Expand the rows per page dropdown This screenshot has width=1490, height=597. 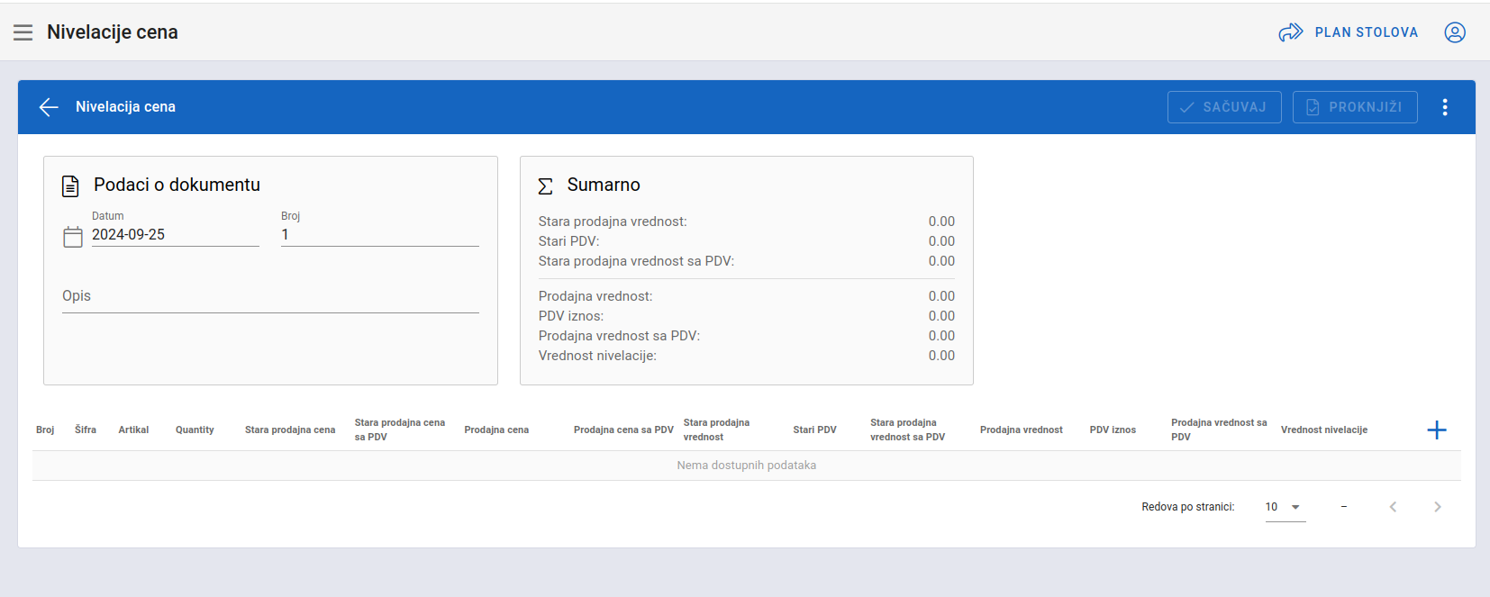[x=1285, y=507]
